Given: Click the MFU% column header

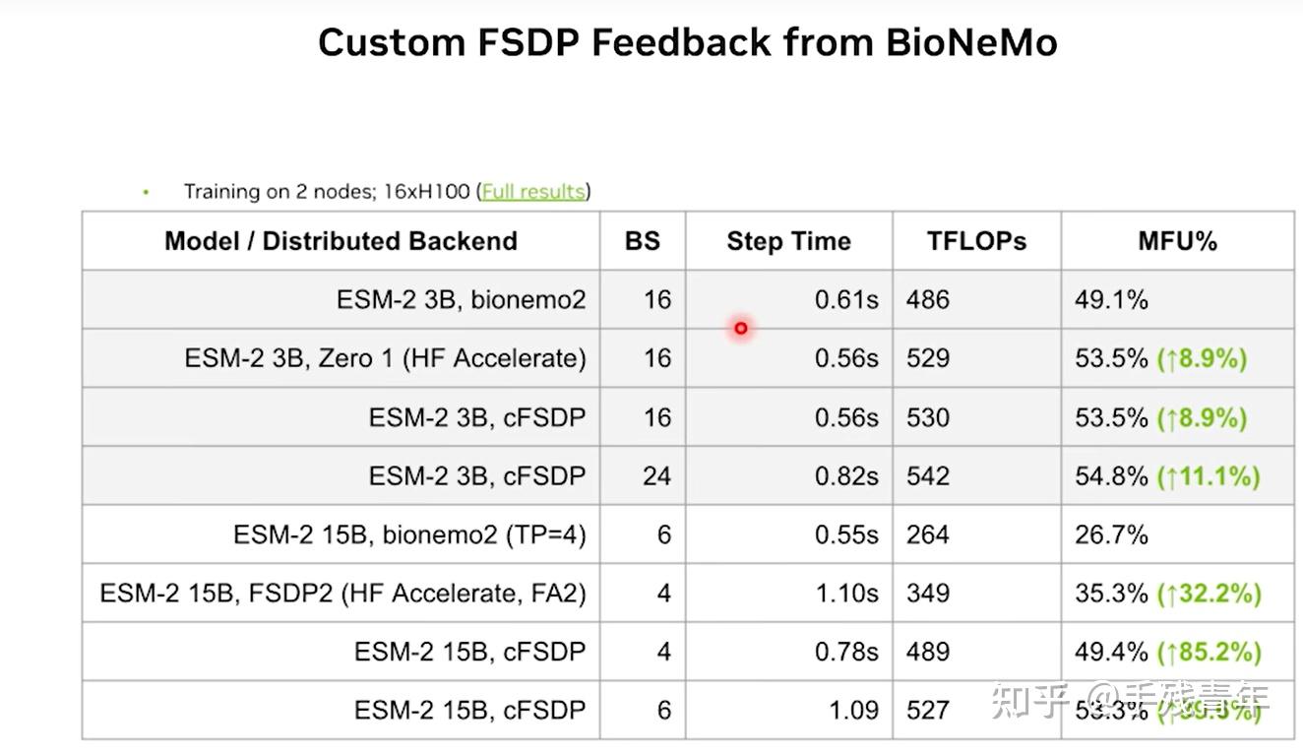Looking at the screenshot, I should pos(1177,241).
